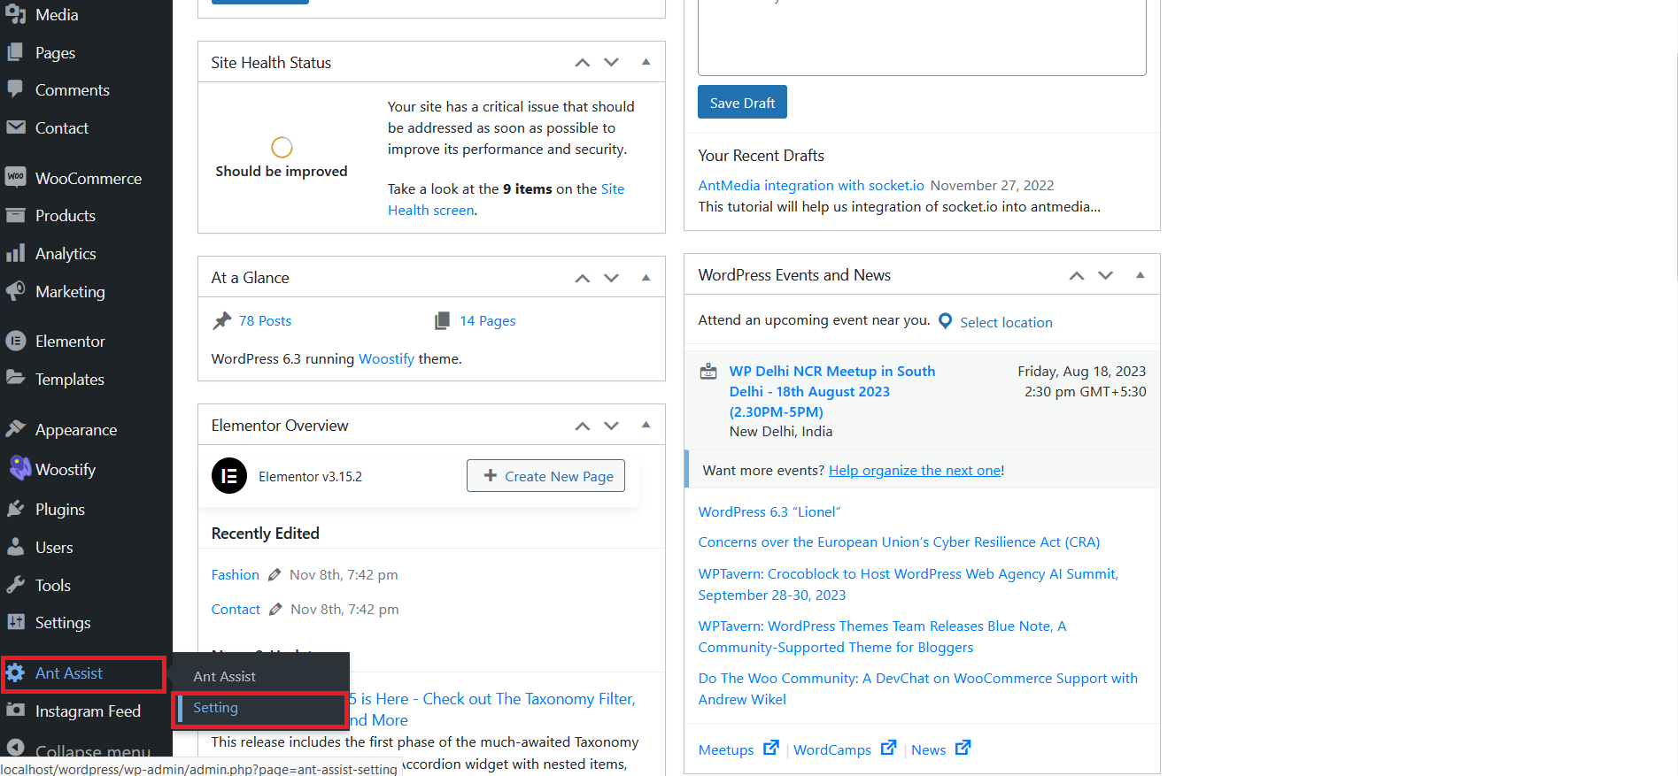Click the Save Draft button
Viewport: 1678px width, 776px height.
tap(742, 102)
